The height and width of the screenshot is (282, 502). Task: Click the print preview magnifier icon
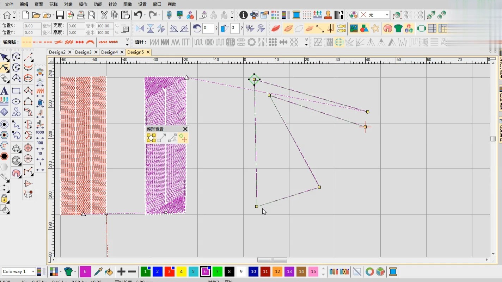(92, 15)
